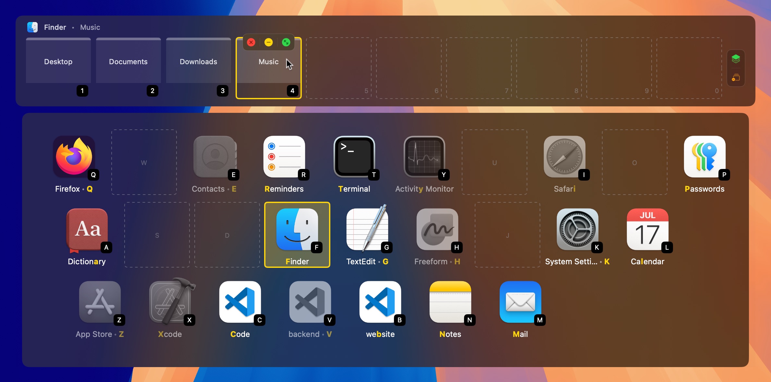
Task: Open Reminders app icon
Action: point(284,156)
